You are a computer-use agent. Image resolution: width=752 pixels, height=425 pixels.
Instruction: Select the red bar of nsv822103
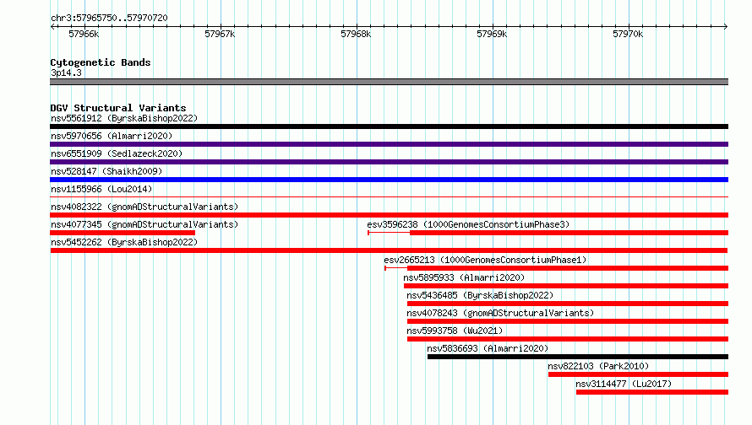638,374
